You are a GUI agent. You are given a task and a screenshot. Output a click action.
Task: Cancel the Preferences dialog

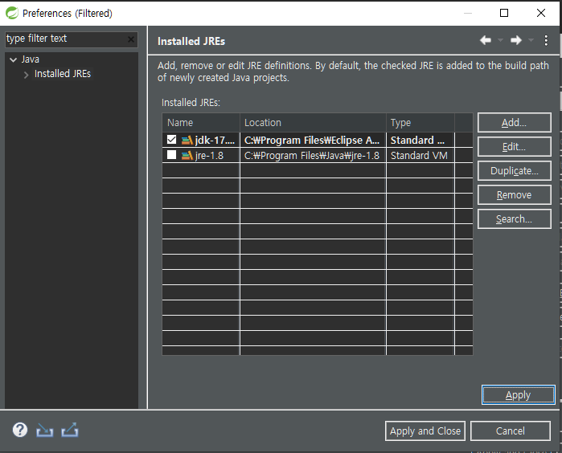(x=511, y=431)
